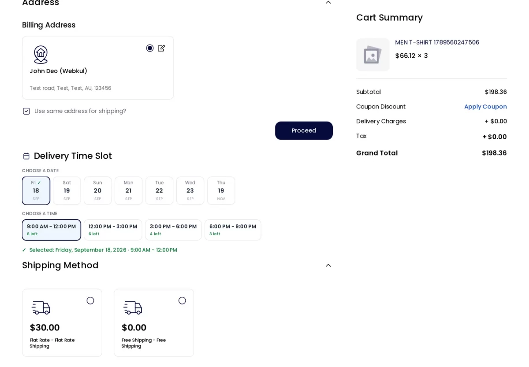Image resolution: width=529 pixels, height=367 pixels.
Task: Pick the 9:00 AM - 12:00 PM slot
Action: pos(52,230)
